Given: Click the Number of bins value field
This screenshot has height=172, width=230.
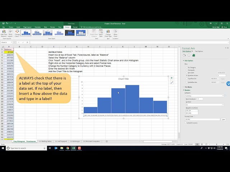Looking at the screenshot, I should click(221, 76).
